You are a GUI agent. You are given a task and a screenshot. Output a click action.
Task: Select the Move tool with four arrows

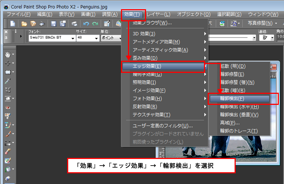click(x=8, y=63)
